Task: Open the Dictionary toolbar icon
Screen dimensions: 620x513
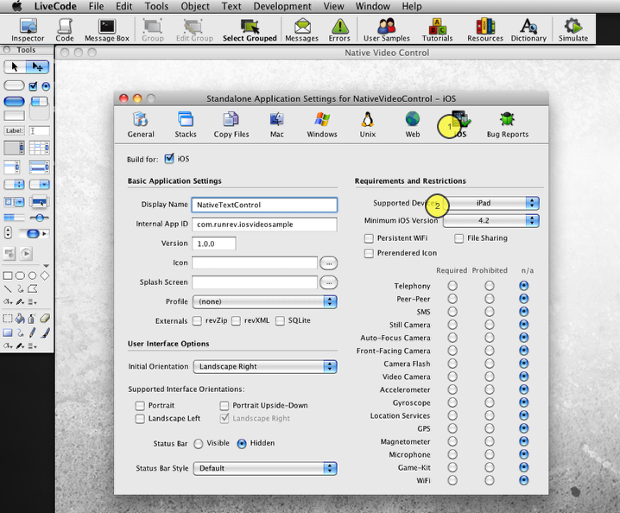Action: [x=528, y=30]
